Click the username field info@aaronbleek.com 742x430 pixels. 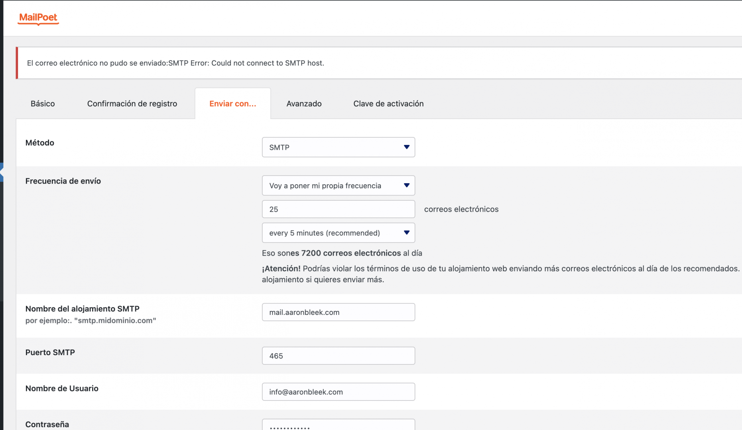(x=339, y=392)
